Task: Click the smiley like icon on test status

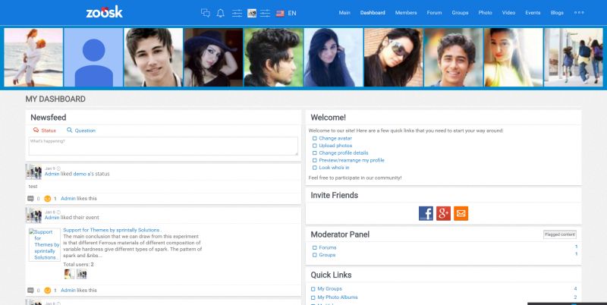Action: coord(47,199)
